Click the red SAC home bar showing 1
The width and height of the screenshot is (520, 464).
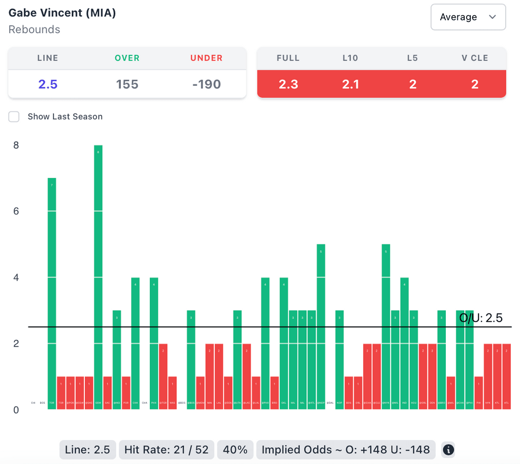(108, 393)
